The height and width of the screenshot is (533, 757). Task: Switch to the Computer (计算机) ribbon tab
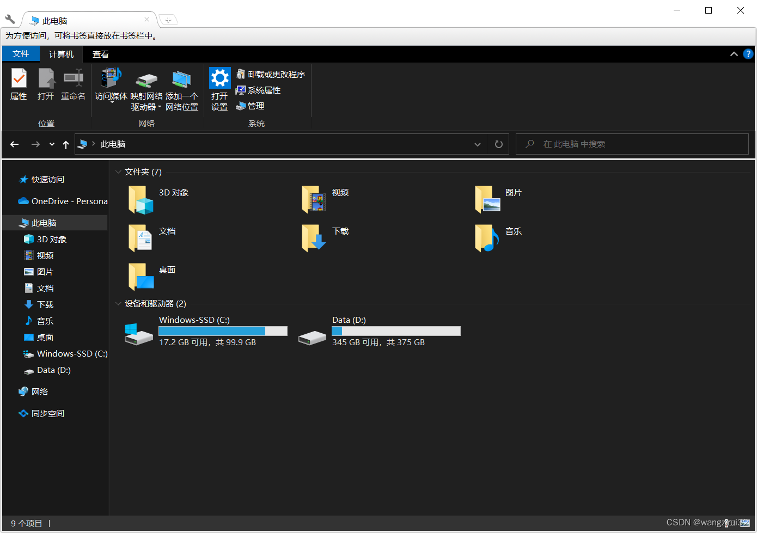(x=61, y=54)
